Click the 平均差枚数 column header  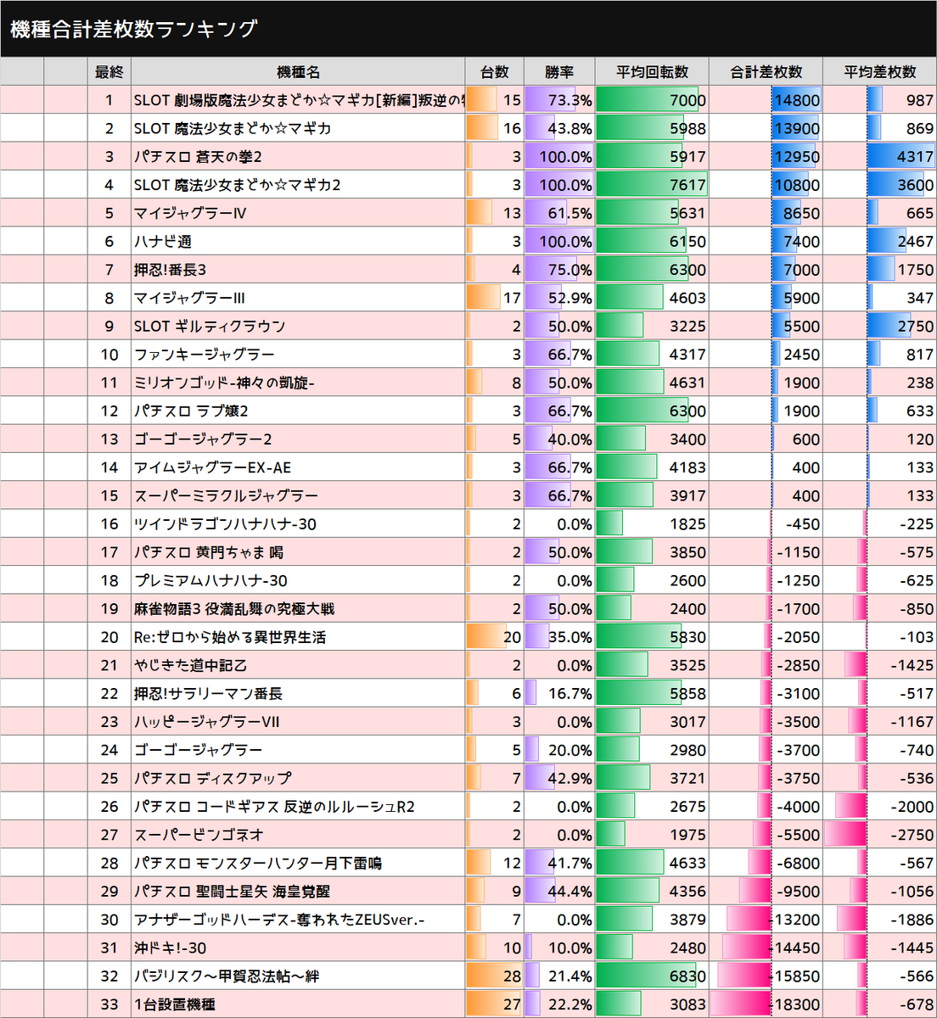coord(879,72)
